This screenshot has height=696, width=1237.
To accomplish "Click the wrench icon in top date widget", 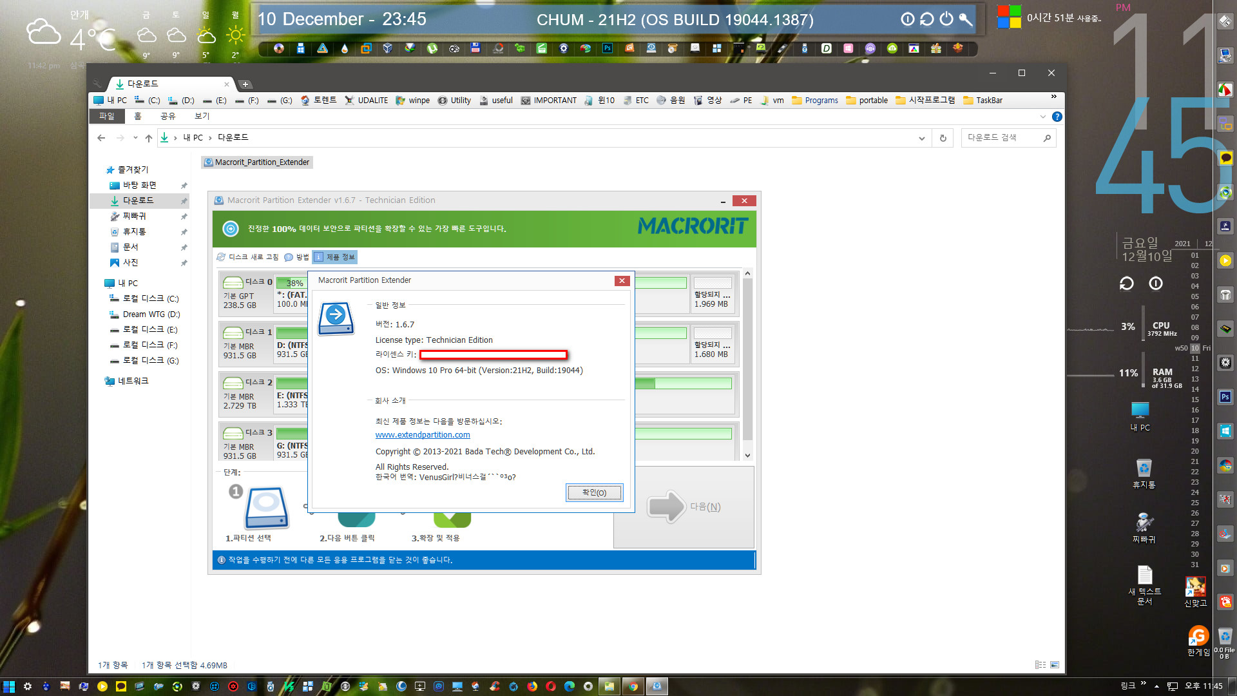I will pos(965,19).
